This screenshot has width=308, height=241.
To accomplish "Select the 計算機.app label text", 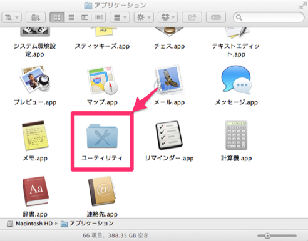I will pos(237,159).
